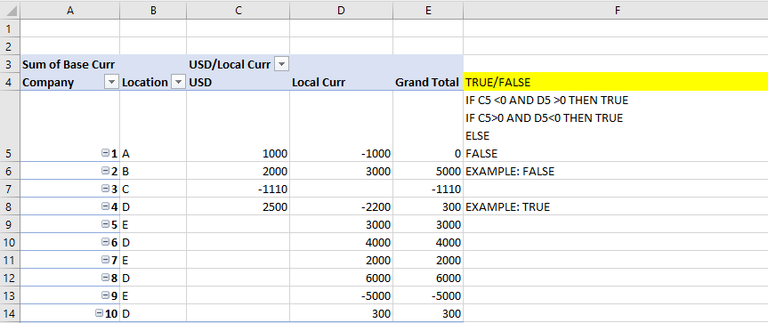Collapse the row for company 5

105,223
